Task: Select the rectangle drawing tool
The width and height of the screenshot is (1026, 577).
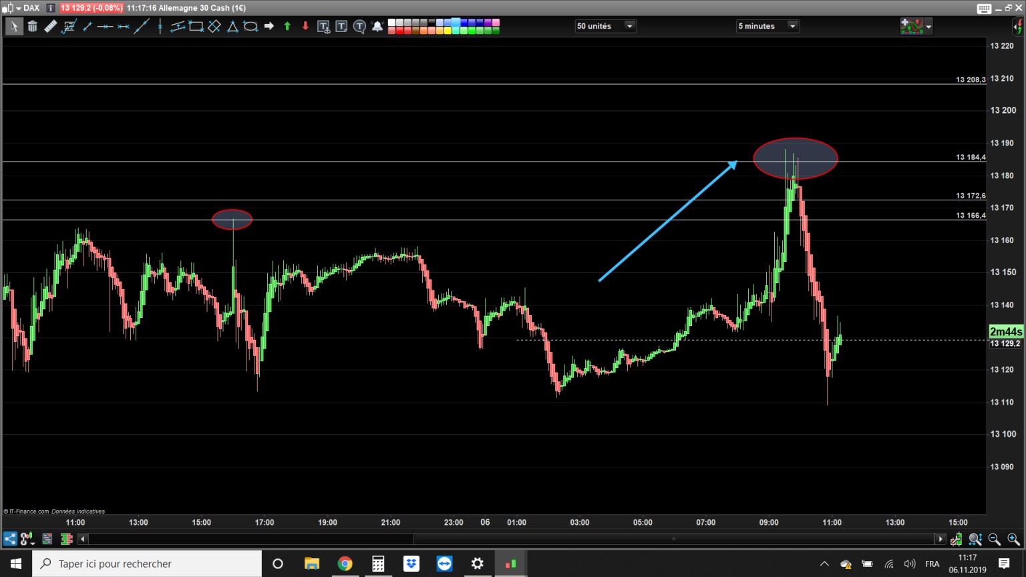Action: (x=196, y=26)
